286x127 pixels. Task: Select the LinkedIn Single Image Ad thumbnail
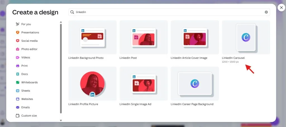tap(144, 84)
